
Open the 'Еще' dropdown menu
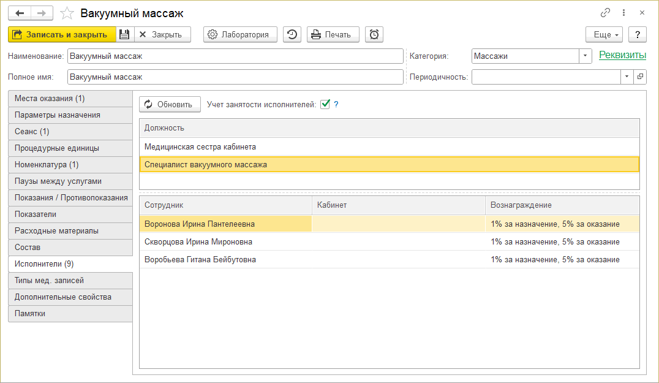[604, 35]
